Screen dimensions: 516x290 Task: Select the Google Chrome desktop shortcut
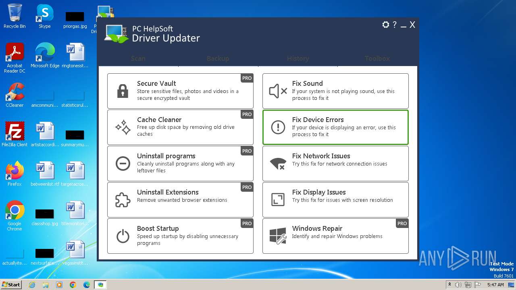[15, 216]
